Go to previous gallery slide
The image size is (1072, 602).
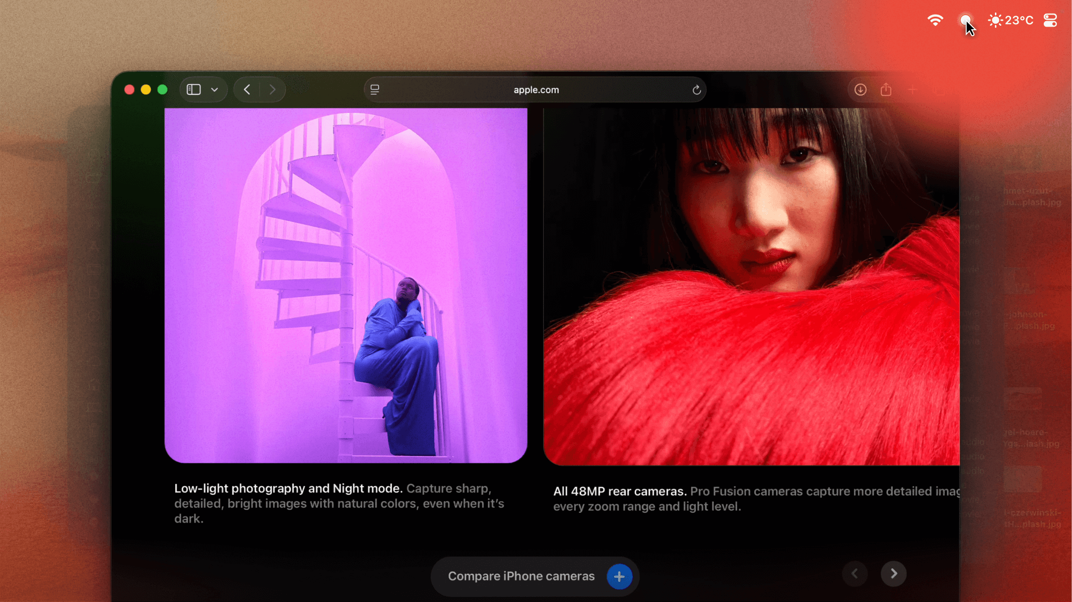(x=855, y=574)
